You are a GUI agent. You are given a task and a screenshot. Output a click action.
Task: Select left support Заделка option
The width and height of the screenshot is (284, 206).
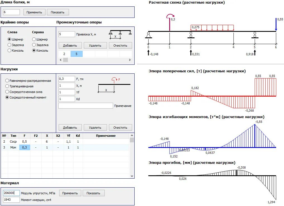point(9,45)
